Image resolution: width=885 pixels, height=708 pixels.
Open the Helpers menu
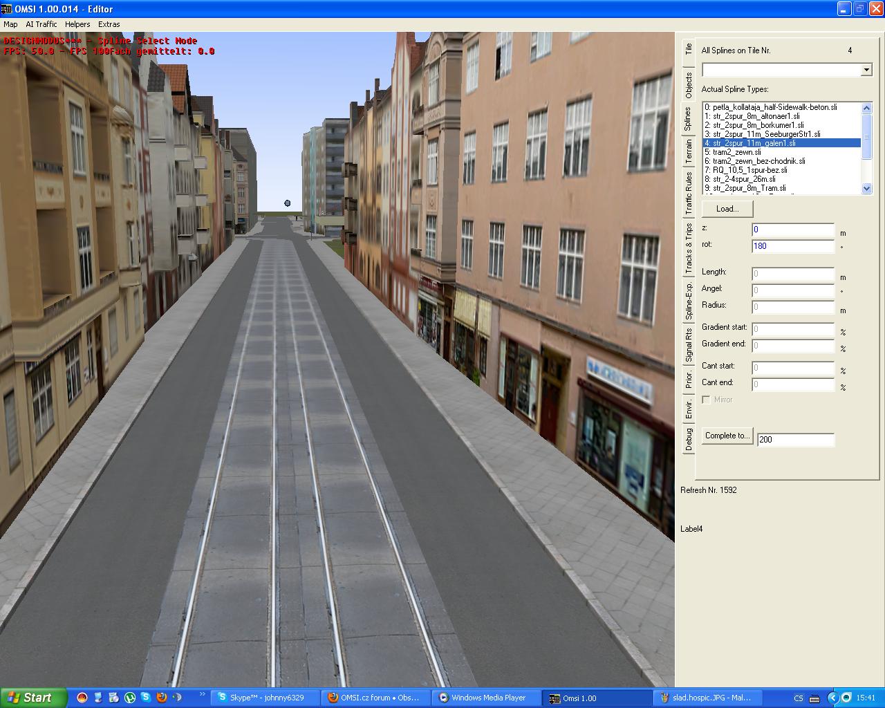click(x=77, y=24)
